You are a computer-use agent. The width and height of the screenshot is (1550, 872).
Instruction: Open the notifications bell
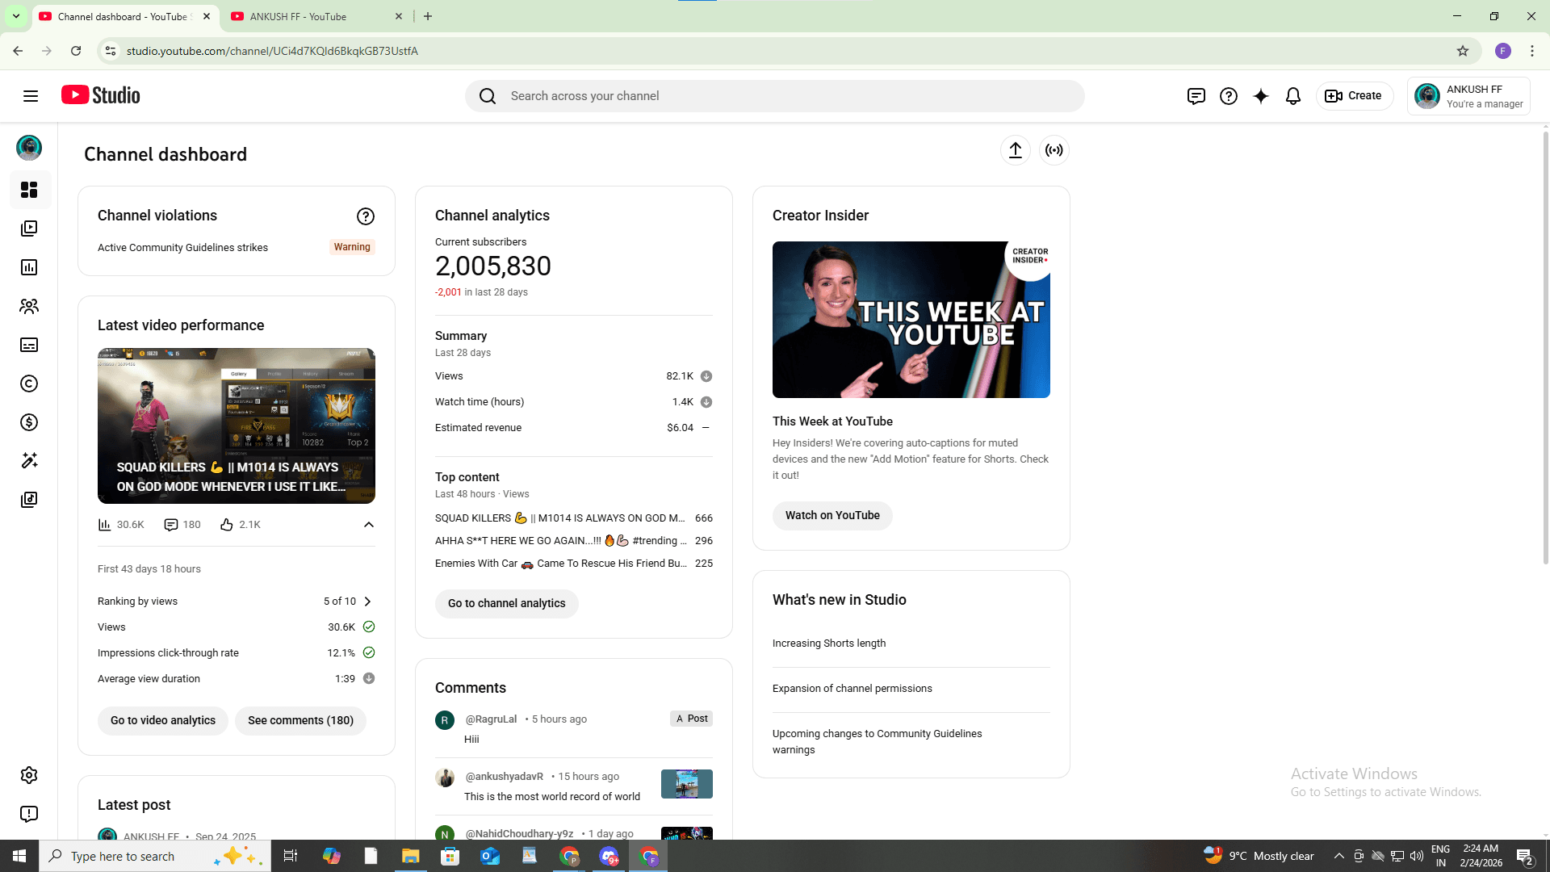tap(1293, 96)
